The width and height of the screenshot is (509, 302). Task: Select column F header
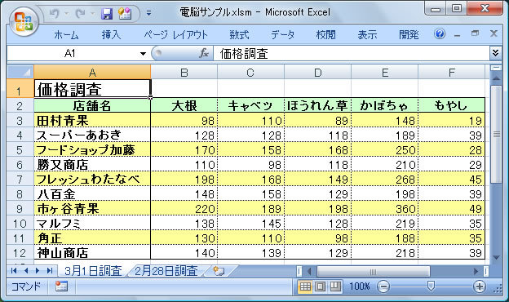(452, 72)
